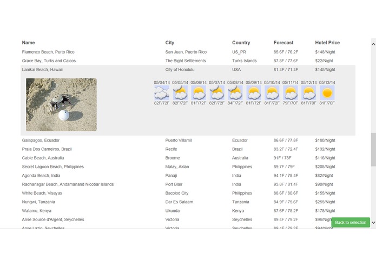
Task: Select Secret Lagoon Beach, Philippines row
Action: pyautogui.click(x=188, y=166)
